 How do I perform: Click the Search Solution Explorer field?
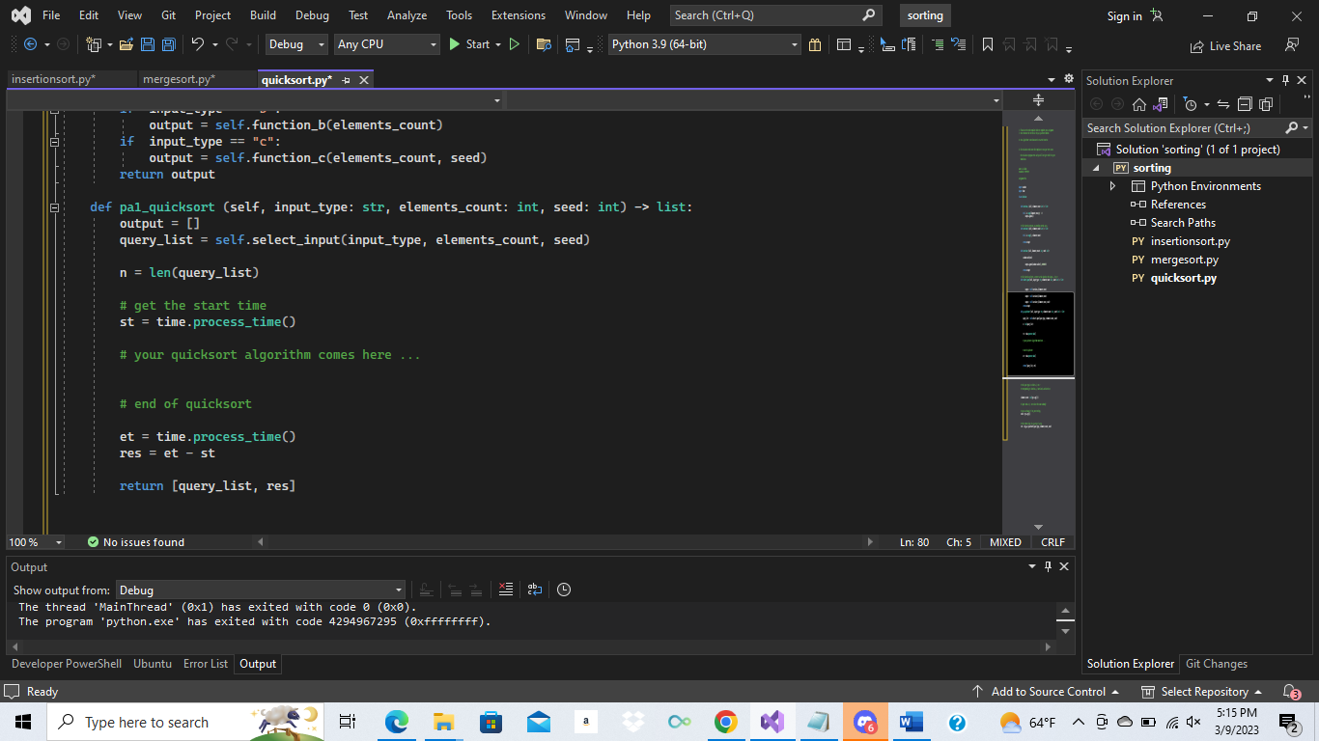click(1197, 127)
